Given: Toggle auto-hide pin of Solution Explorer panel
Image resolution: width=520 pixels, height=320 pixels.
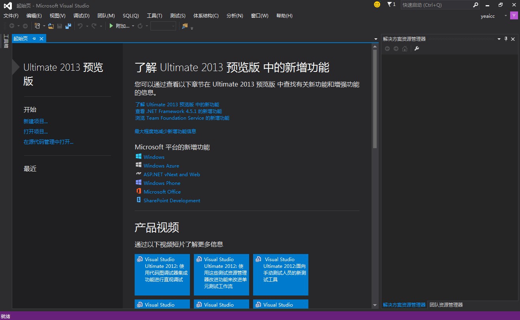Looking at the screenshot, I should 506,39.
